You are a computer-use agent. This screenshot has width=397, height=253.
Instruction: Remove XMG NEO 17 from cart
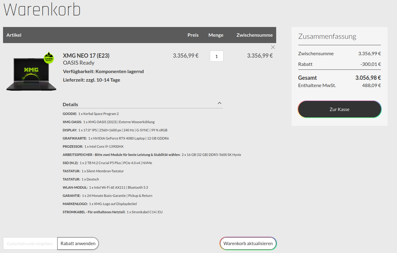click(273, 47)
